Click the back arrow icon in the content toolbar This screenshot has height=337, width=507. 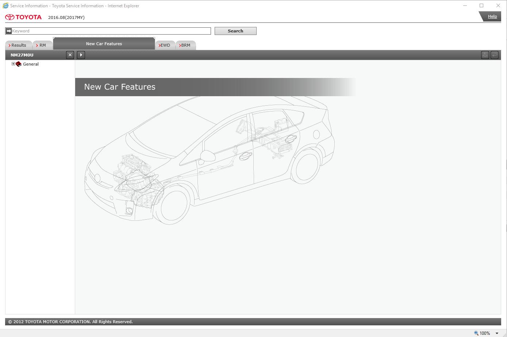pos(494,55)
